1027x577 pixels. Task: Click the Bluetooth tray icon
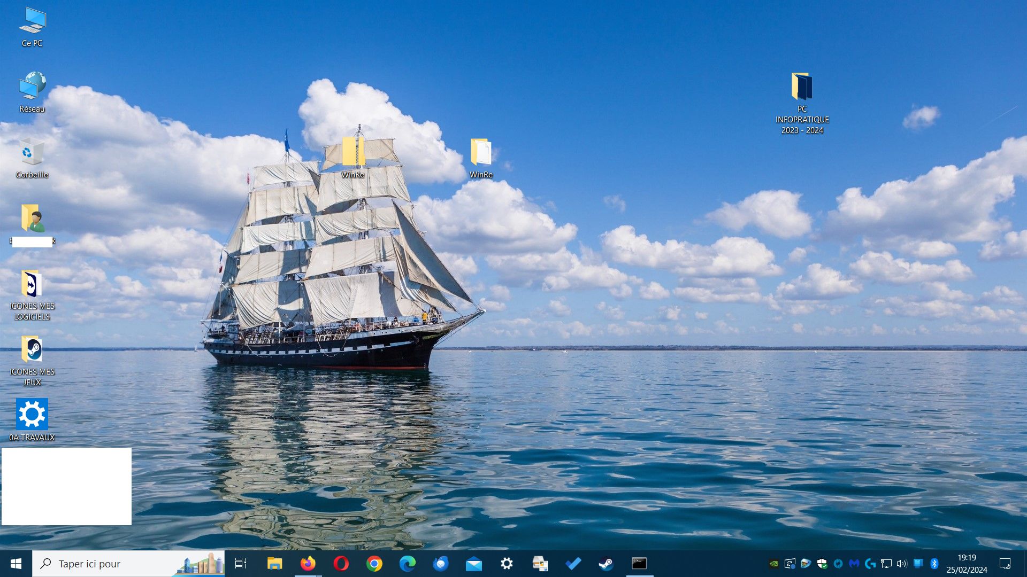[934, 564]
